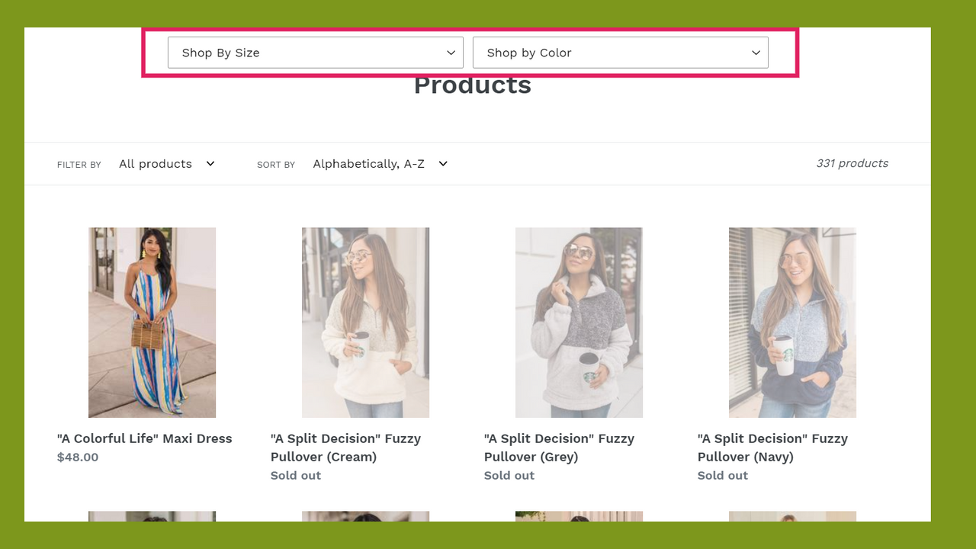Open the Shop By Size dropdown
The image size is (976, 549).
point(315,52)
